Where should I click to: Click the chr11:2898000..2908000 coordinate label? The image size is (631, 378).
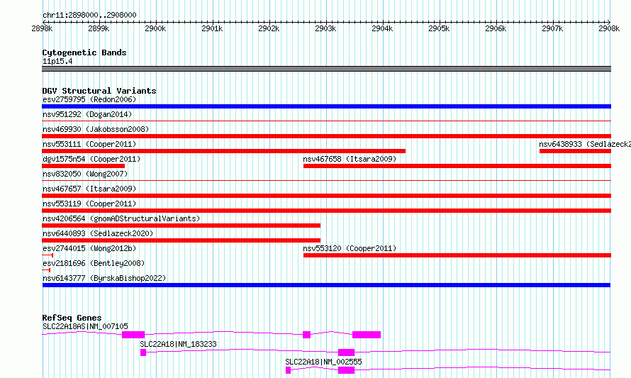(89, 15)
